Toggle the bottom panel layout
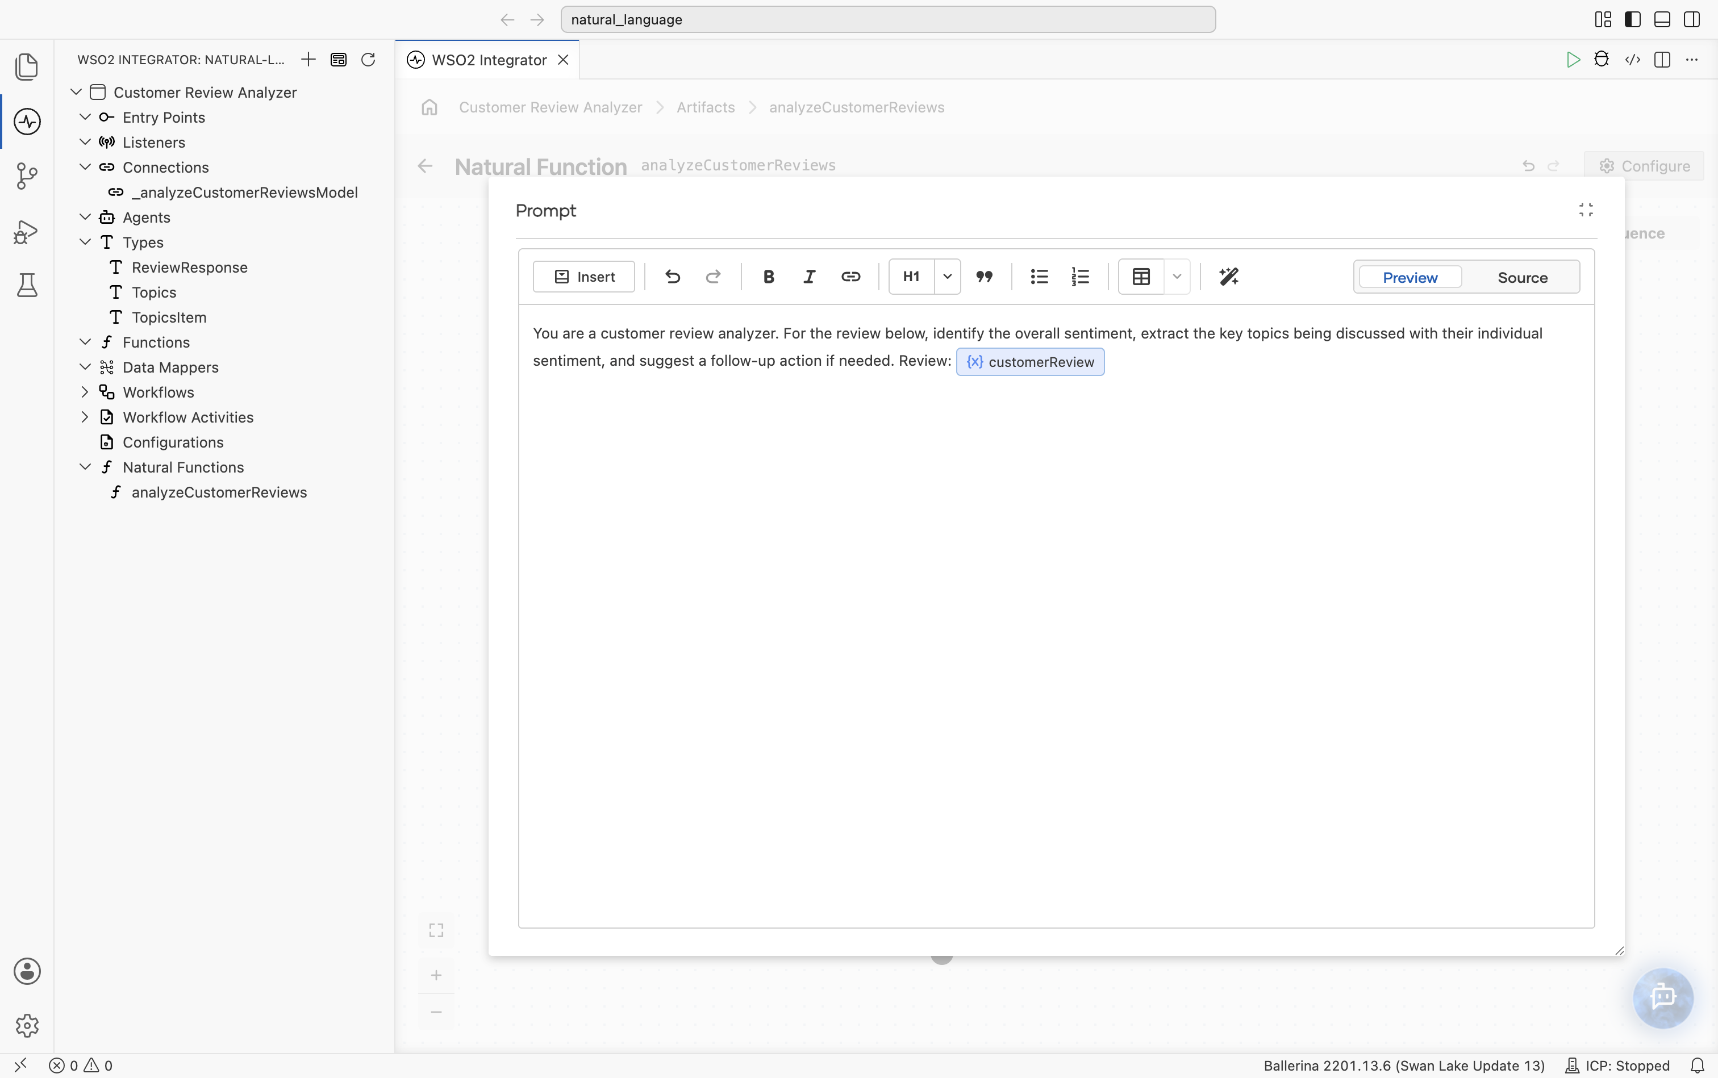Viewport: 1718px width, 1078px height. click(x=1662, y=19)
